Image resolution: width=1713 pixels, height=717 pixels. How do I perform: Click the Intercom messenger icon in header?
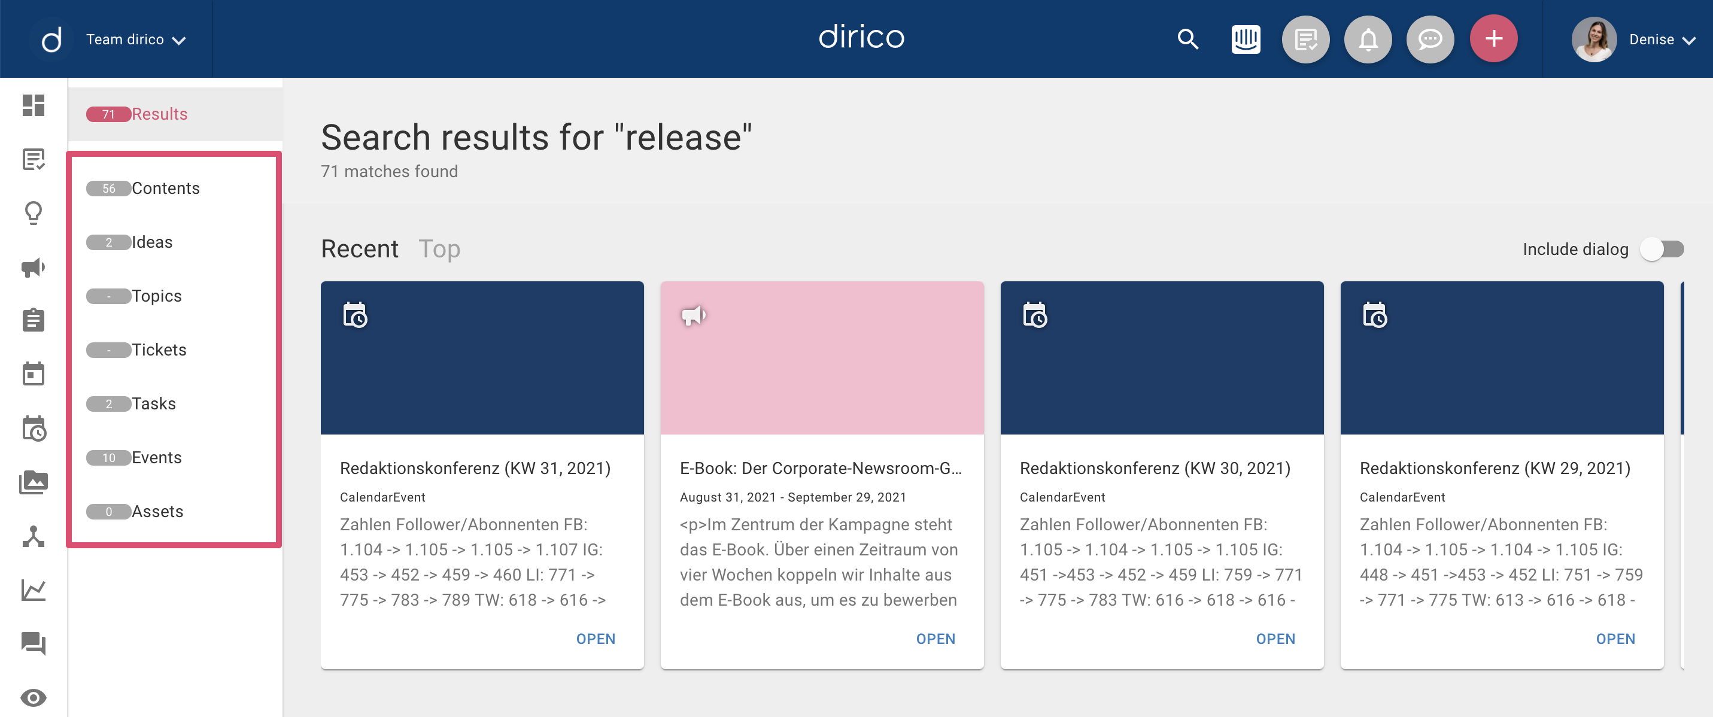(1246, 40)
